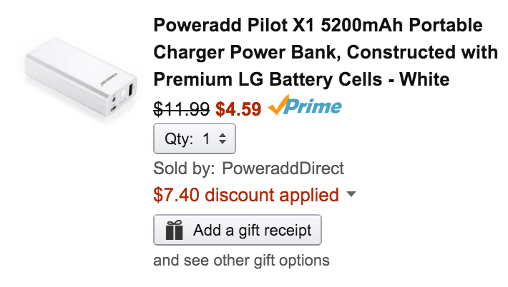Open the Qty quantity dropdown
This screenshot has width=508, height=287.
pyautogui.click(x=195, y=139)
